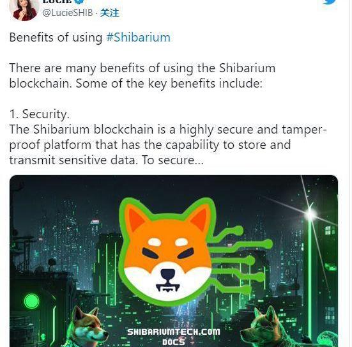This screenshot has width=352, height=347.
Task: Click the green circuit lines beside logo
Action: pyautogui.click(x=241, y=260)
